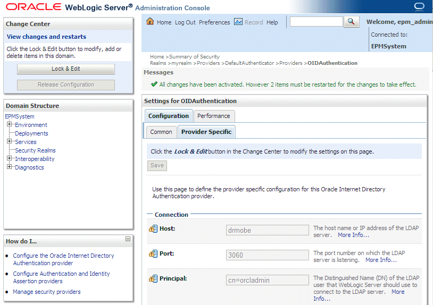Open Security Realms in Domain Structure
Image resolution: width=433 pixels, height=305 pixels.
(35, 150)
